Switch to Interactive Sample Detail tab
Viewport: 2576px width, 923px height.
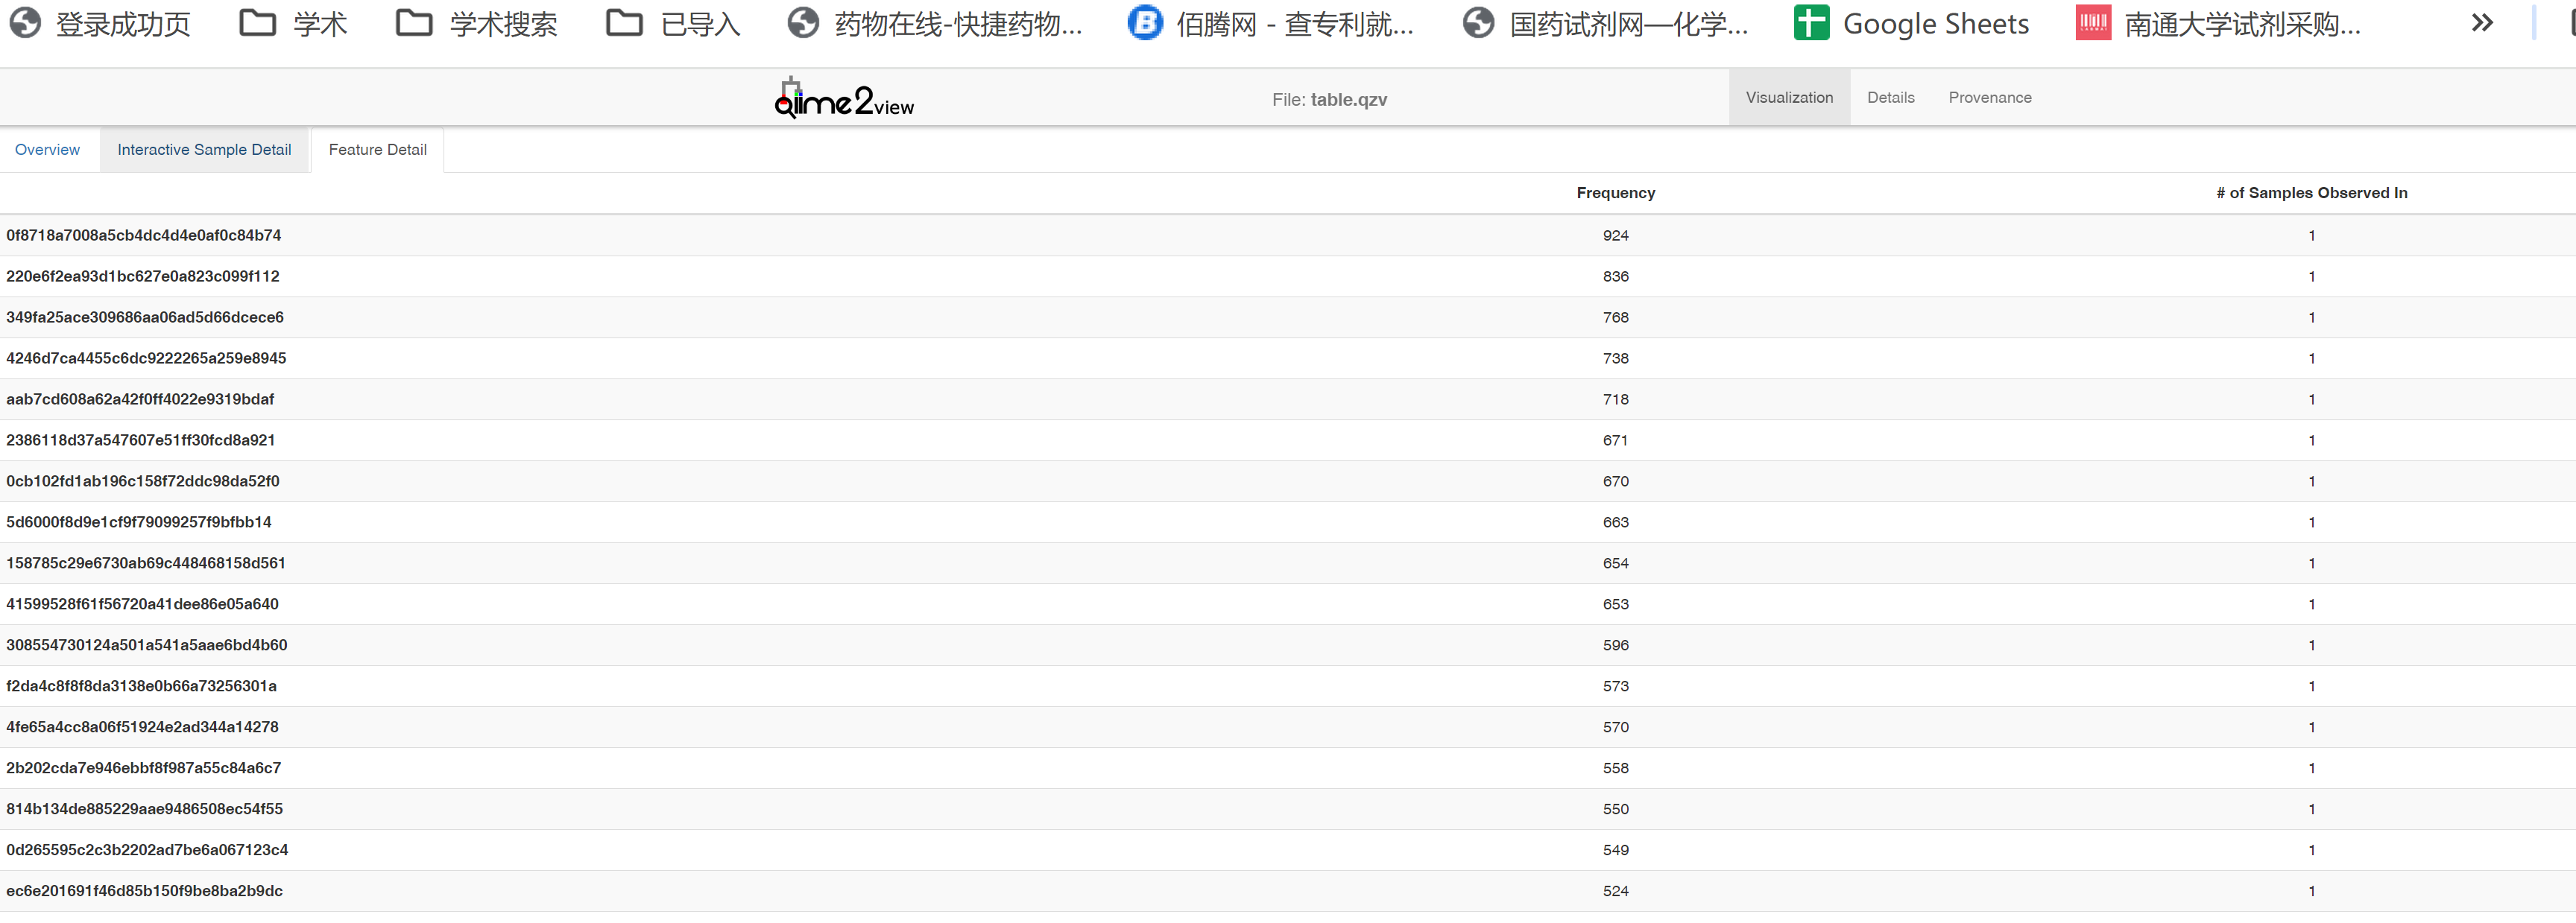point(204,150)
